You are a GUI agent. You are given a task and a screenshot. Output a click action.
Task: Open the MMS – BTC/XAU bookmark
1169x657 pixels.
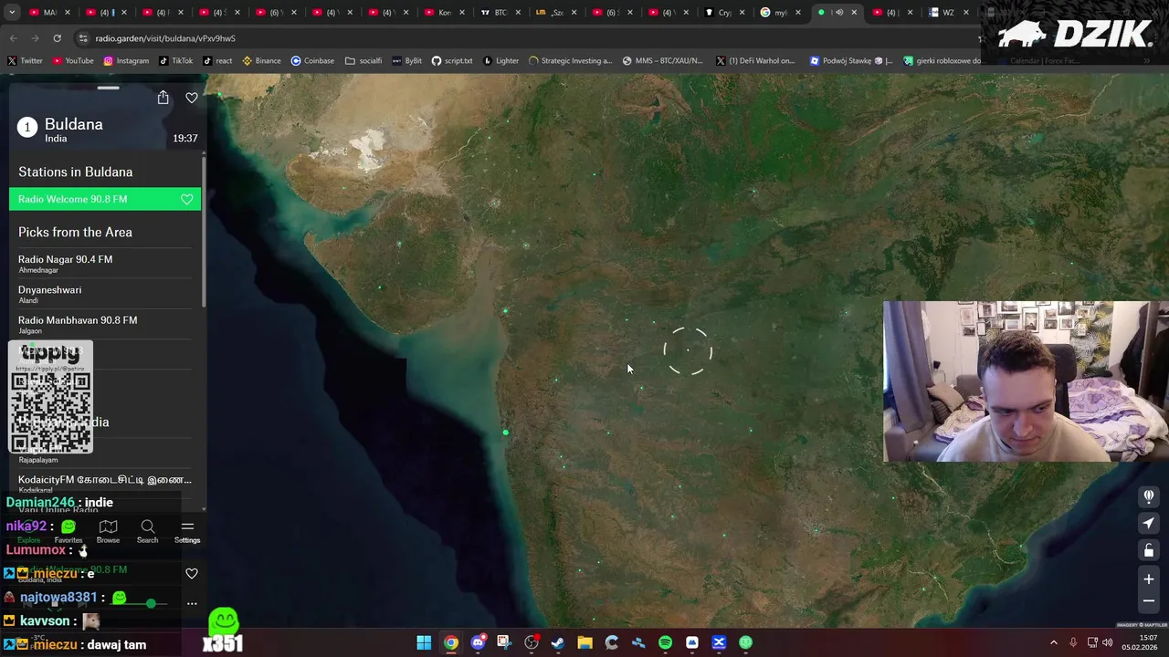point(663,61)
